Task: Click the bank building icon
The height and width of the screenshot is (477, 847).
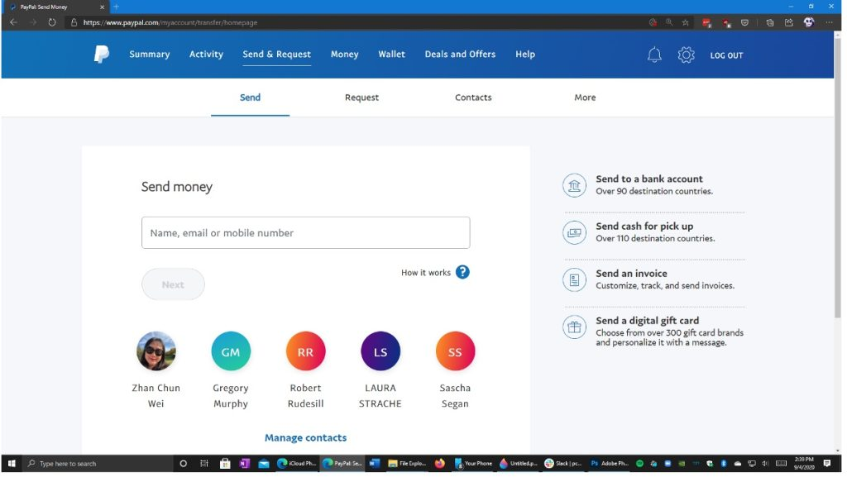Action: 574,186
